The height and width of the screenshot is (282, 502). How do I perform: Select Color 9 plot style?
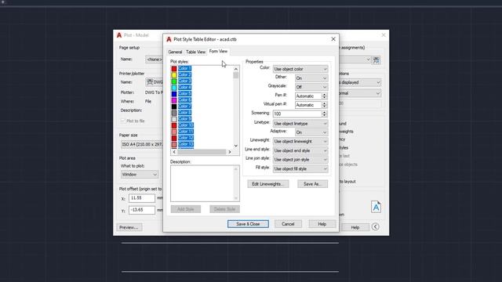click(x=185, y=119)
